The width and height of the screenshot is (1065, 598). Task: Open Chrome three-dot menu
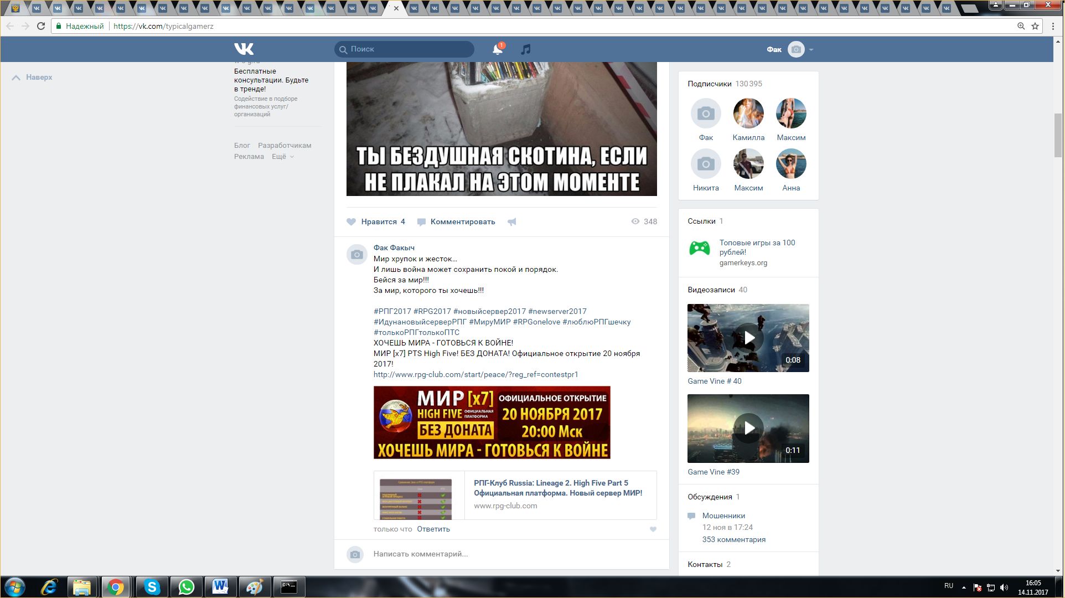click(1053, 26)
